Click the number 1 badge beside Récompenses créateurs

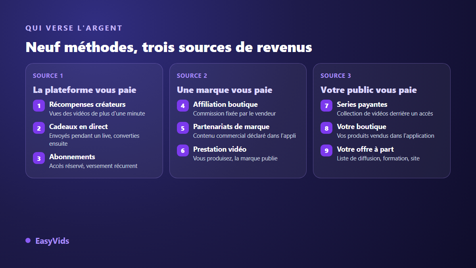pyautogui.click(x=39, y=106)
